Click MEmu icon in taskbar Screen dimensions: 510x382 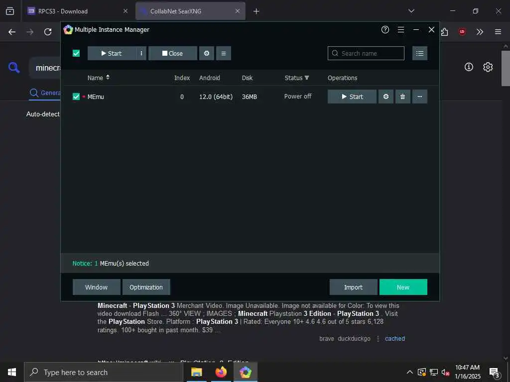[246, 372]
